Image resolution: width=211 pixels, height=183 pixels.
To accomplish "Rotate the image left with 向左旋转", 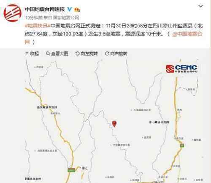I will (87, 53).
